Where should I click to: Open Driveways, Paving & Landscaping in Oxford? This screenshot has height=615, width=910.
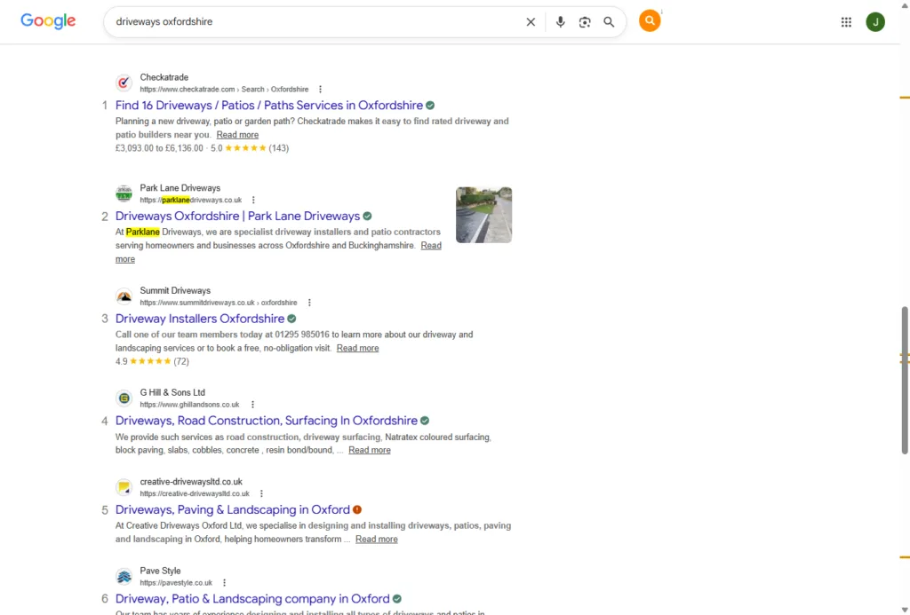(x=233, y=510)
